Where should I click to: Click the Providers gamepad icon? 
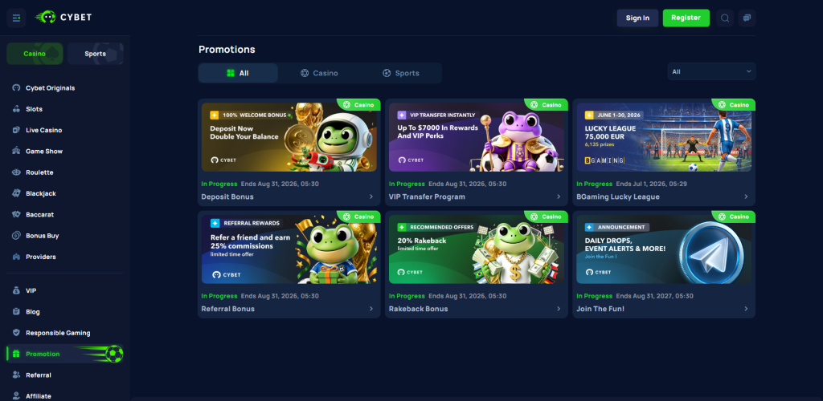tap(16, 257)
